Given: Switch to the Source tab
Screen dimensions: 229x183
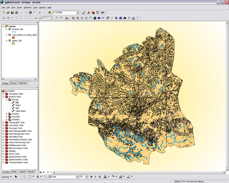Looking at the screenshot, I should (x=13, y=83).
